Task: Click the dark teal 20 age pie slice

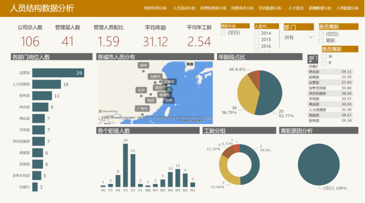Action: (x=270, y=93)
